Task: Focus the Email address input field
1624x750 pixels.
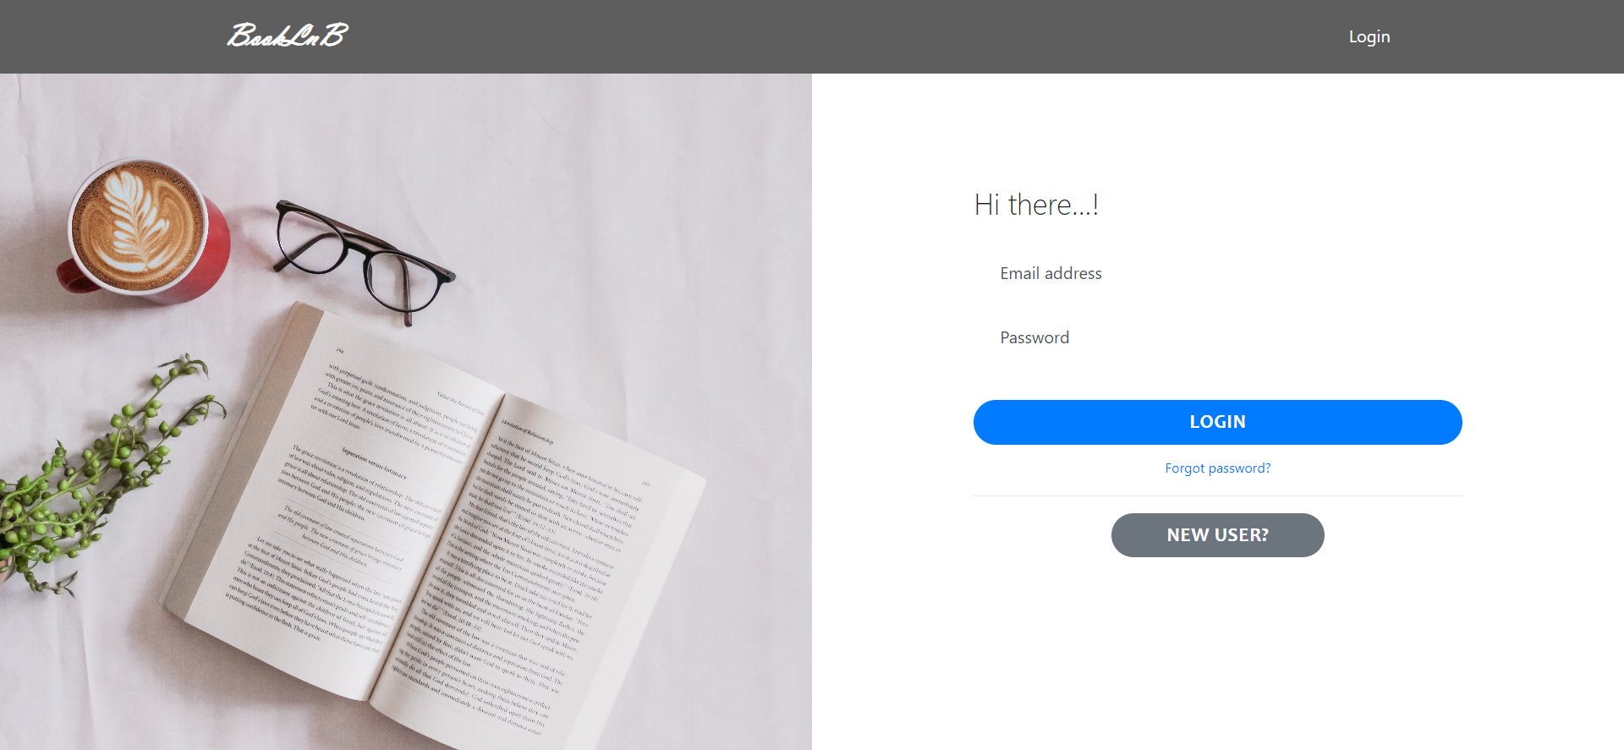Action: pos(1218,273)
